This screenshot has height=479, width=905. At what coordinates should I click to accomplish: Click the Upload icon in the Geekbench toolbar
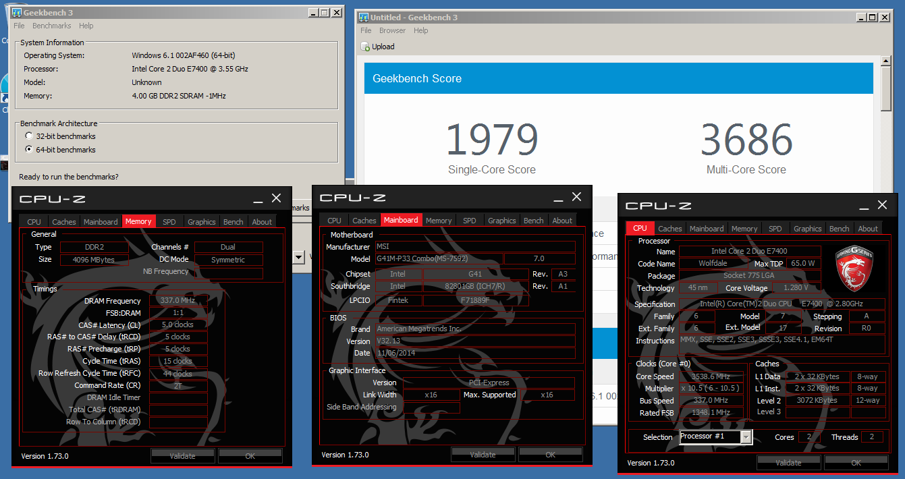(x=365, y=47)
